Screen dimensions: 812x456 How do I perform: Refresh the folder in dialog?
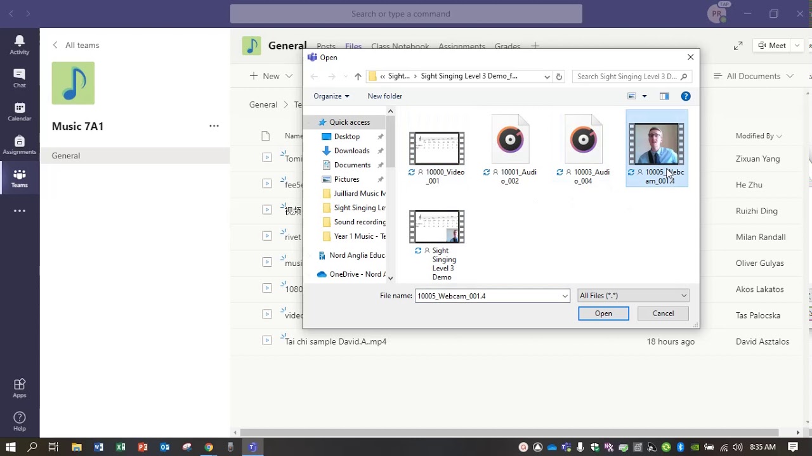559,77
